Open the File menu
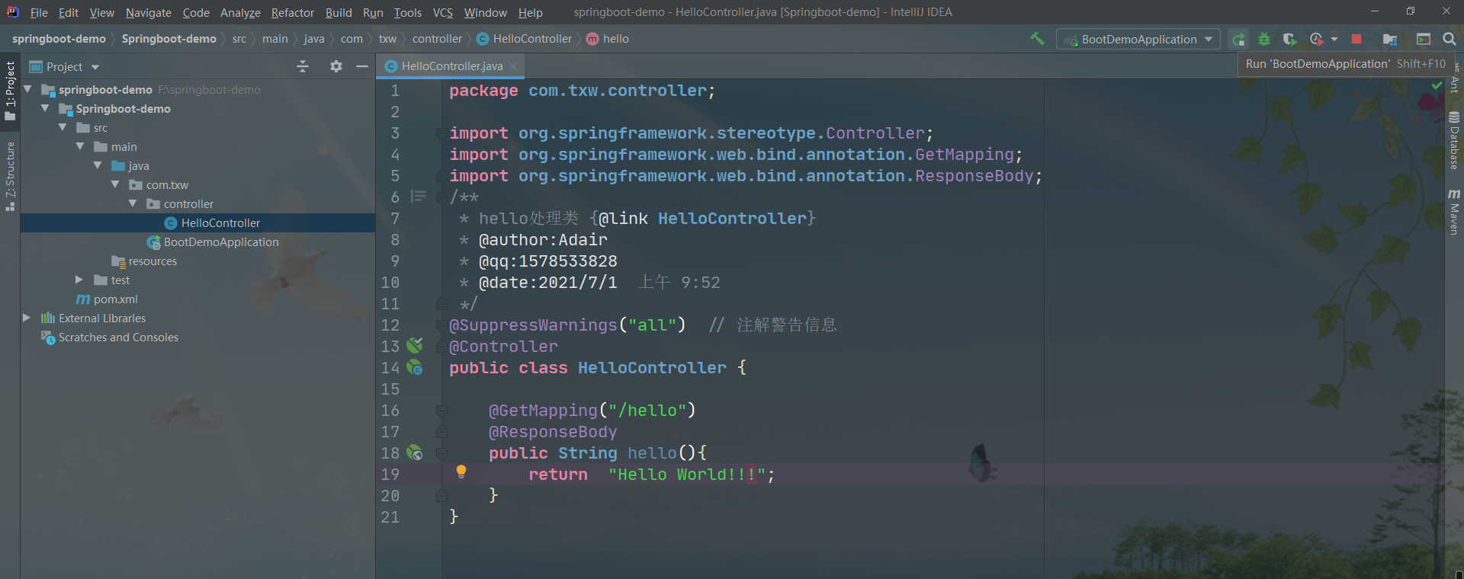1464x579 pixels. [x=39, y=12]
